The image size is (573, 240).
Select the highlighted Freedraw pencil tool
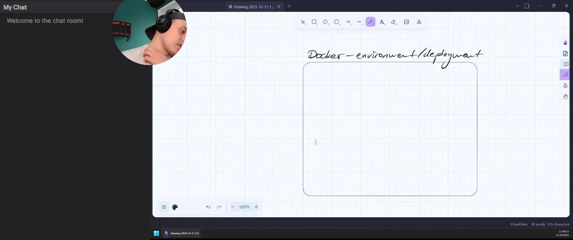pyautogui.click(x=371, y=22)
